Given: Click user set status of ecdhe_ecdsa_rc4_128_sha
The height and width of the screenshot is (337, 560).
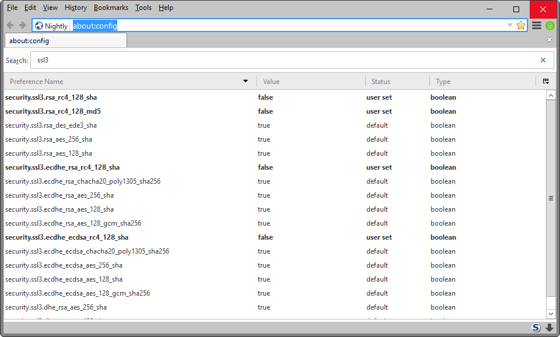Looking at the screenshot, I should pos(379,237).
